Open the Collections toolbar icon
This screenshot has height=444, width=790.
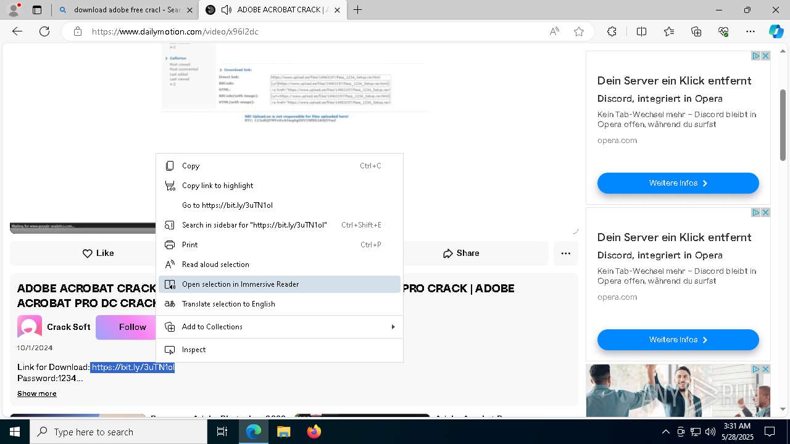coord(696,31)
